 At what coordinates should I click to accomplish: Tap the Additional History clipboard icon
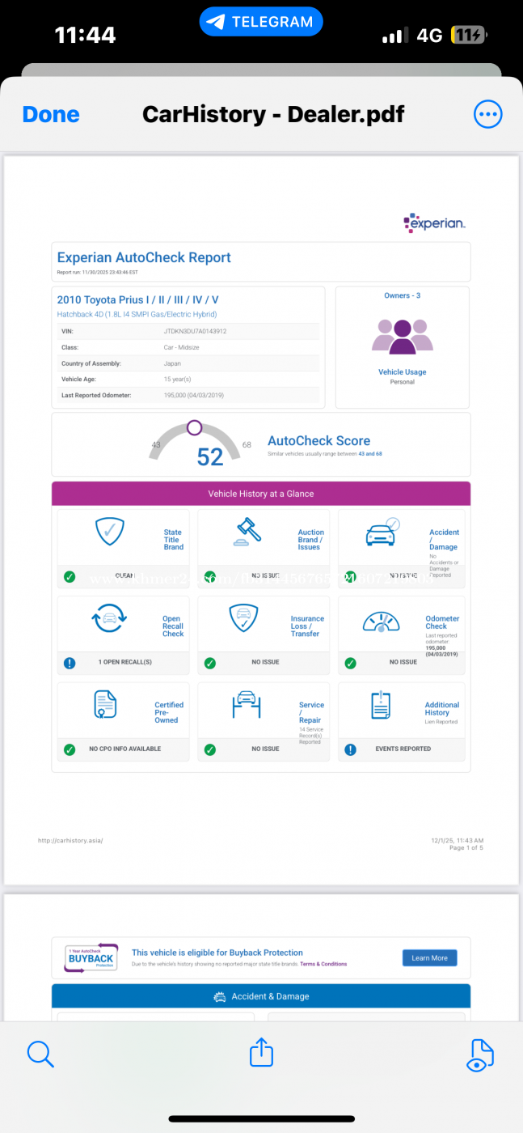(380, 705)
